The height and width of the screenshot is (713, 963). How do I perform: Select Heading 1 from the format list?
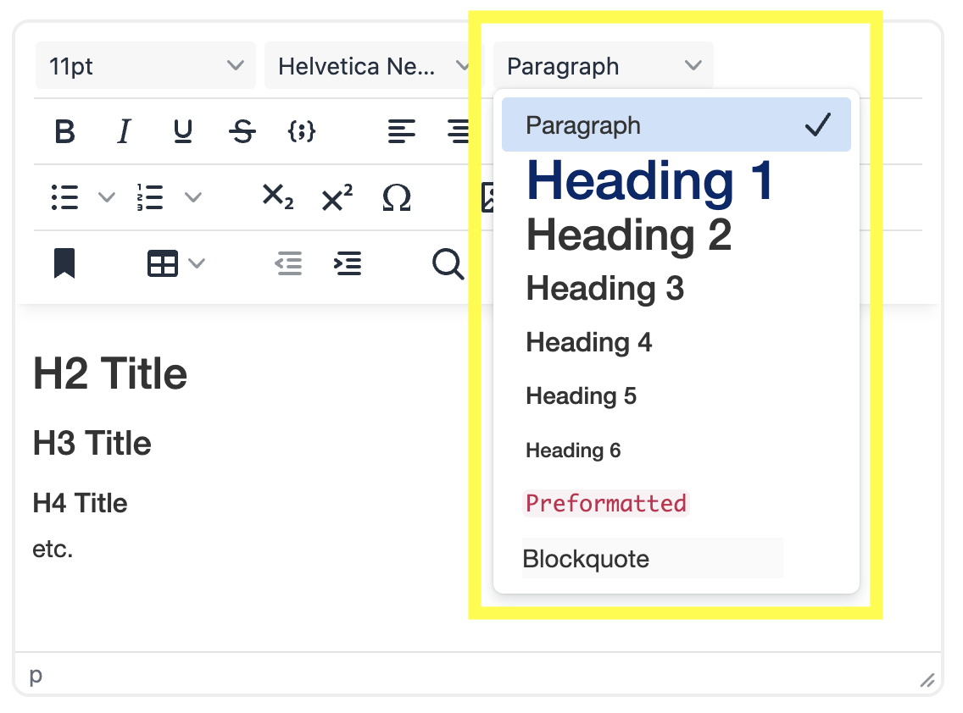(650, 180)
